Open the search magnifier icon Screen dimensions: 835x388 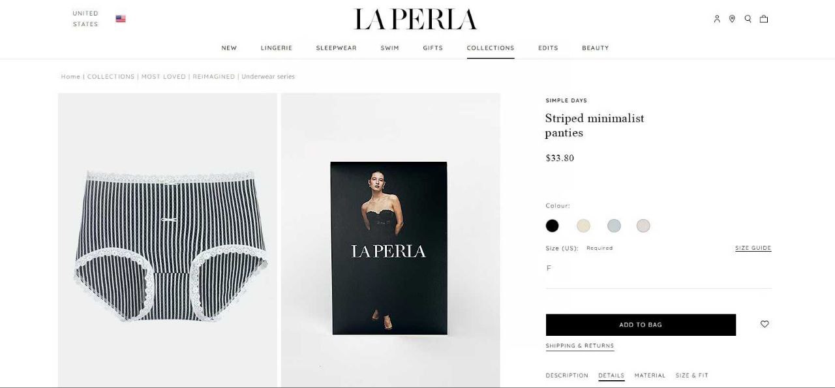(x=748, y=19)
